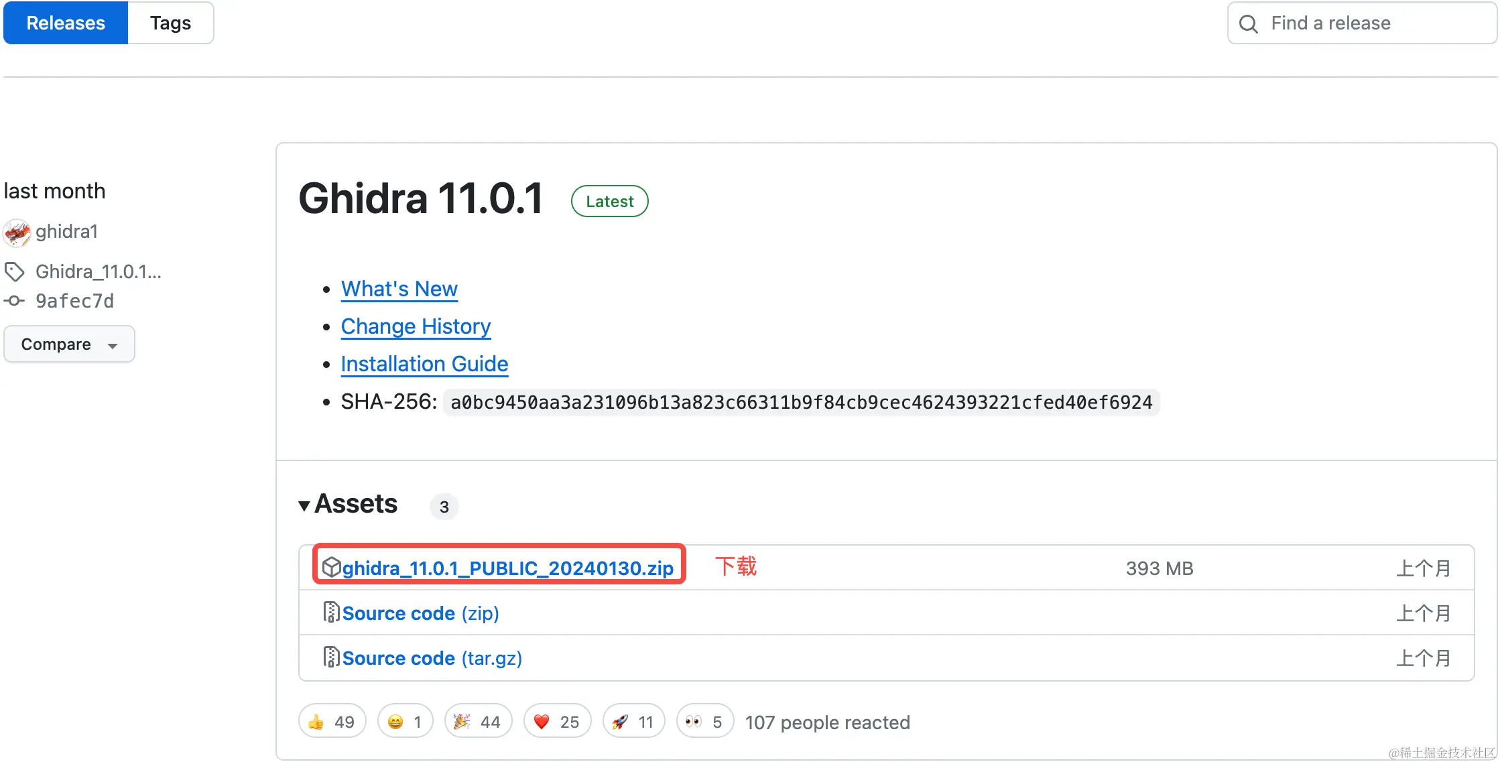Click file icon for Source code (tar.gz)
Image resolution: width=1500 pixels, height=764 pixels.
click(331, 657)
